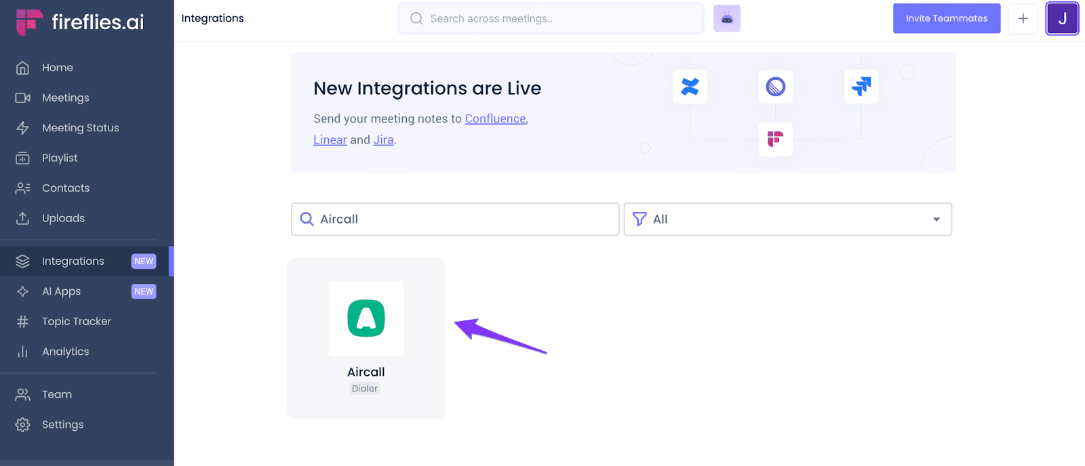
Task: Click the Confluence icon in banner
Action: (x=690, y=87)
